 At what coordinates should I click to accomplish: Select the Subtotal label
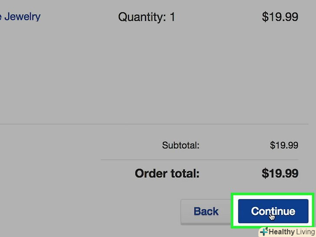181,145
